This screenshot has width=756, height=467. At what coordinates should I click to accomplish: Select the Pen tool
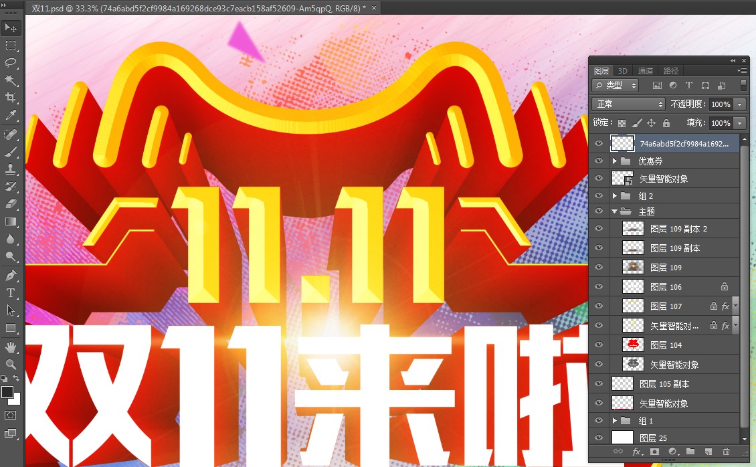point(11,276)
